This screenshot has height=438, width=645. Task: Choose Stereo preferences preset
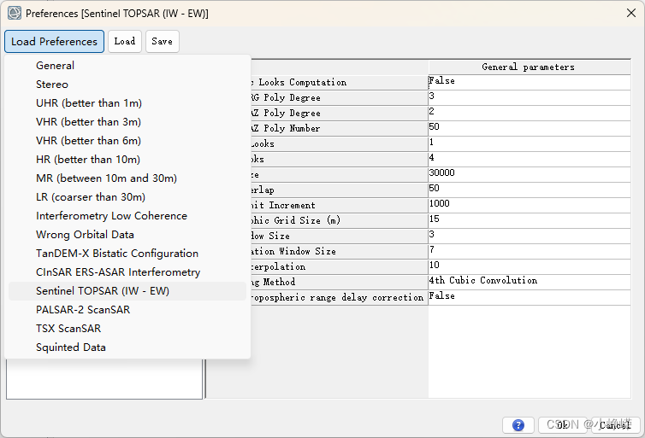127,85
